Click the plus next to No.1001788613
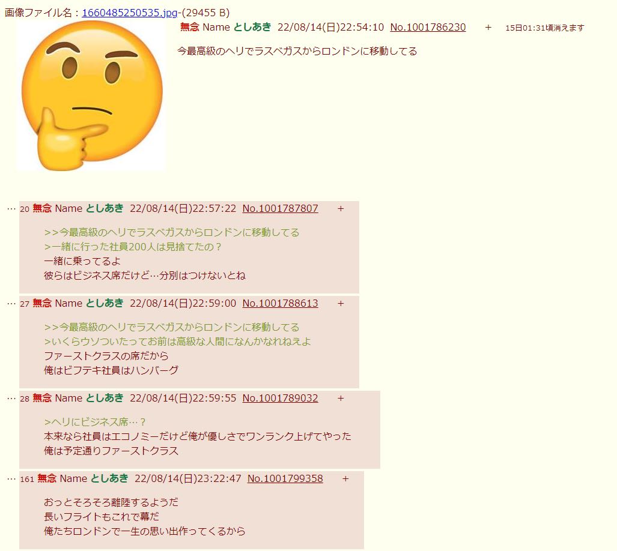Image resolution: width=617 pixels, height=551 pixels. (x=341, y=303)
